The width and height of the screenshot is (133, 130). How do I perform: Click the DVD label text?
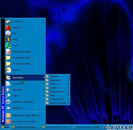[x=15, y=33]
